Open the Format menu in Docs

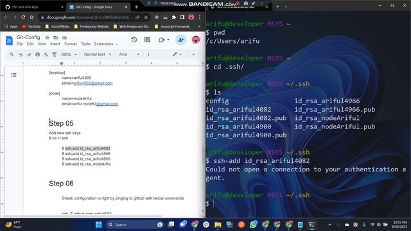71,44
